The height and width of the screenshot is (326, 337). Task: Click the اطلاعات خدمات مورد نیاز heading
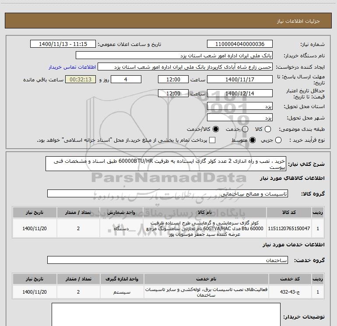[x=294, y=245]
